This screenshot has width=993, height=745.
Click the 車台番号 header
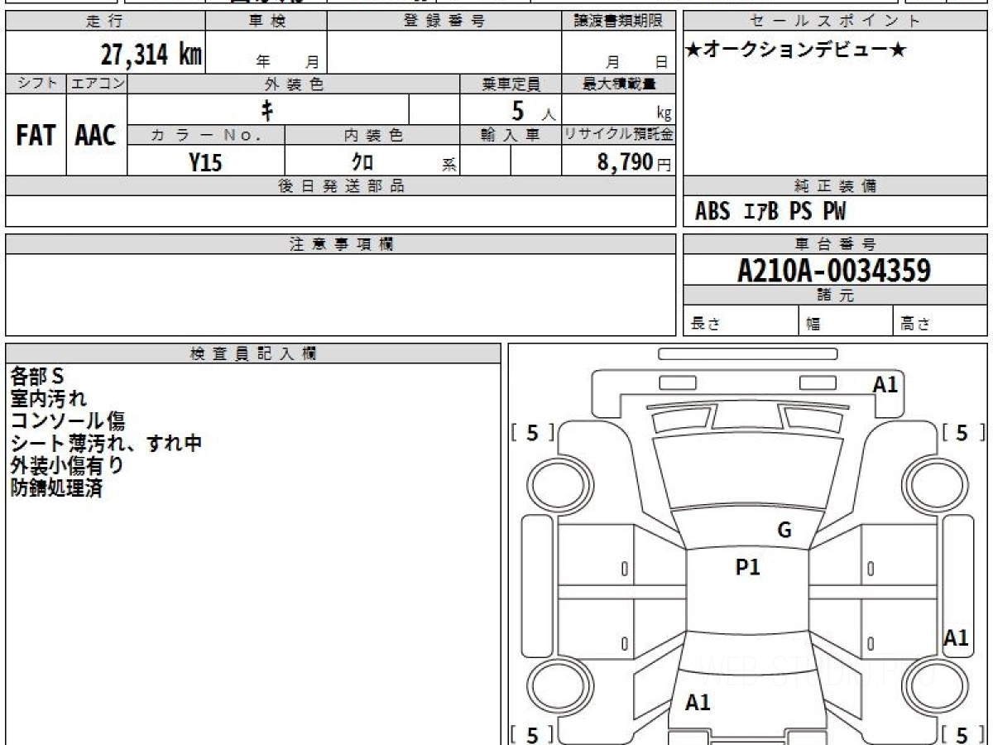(x=835, y=244)
